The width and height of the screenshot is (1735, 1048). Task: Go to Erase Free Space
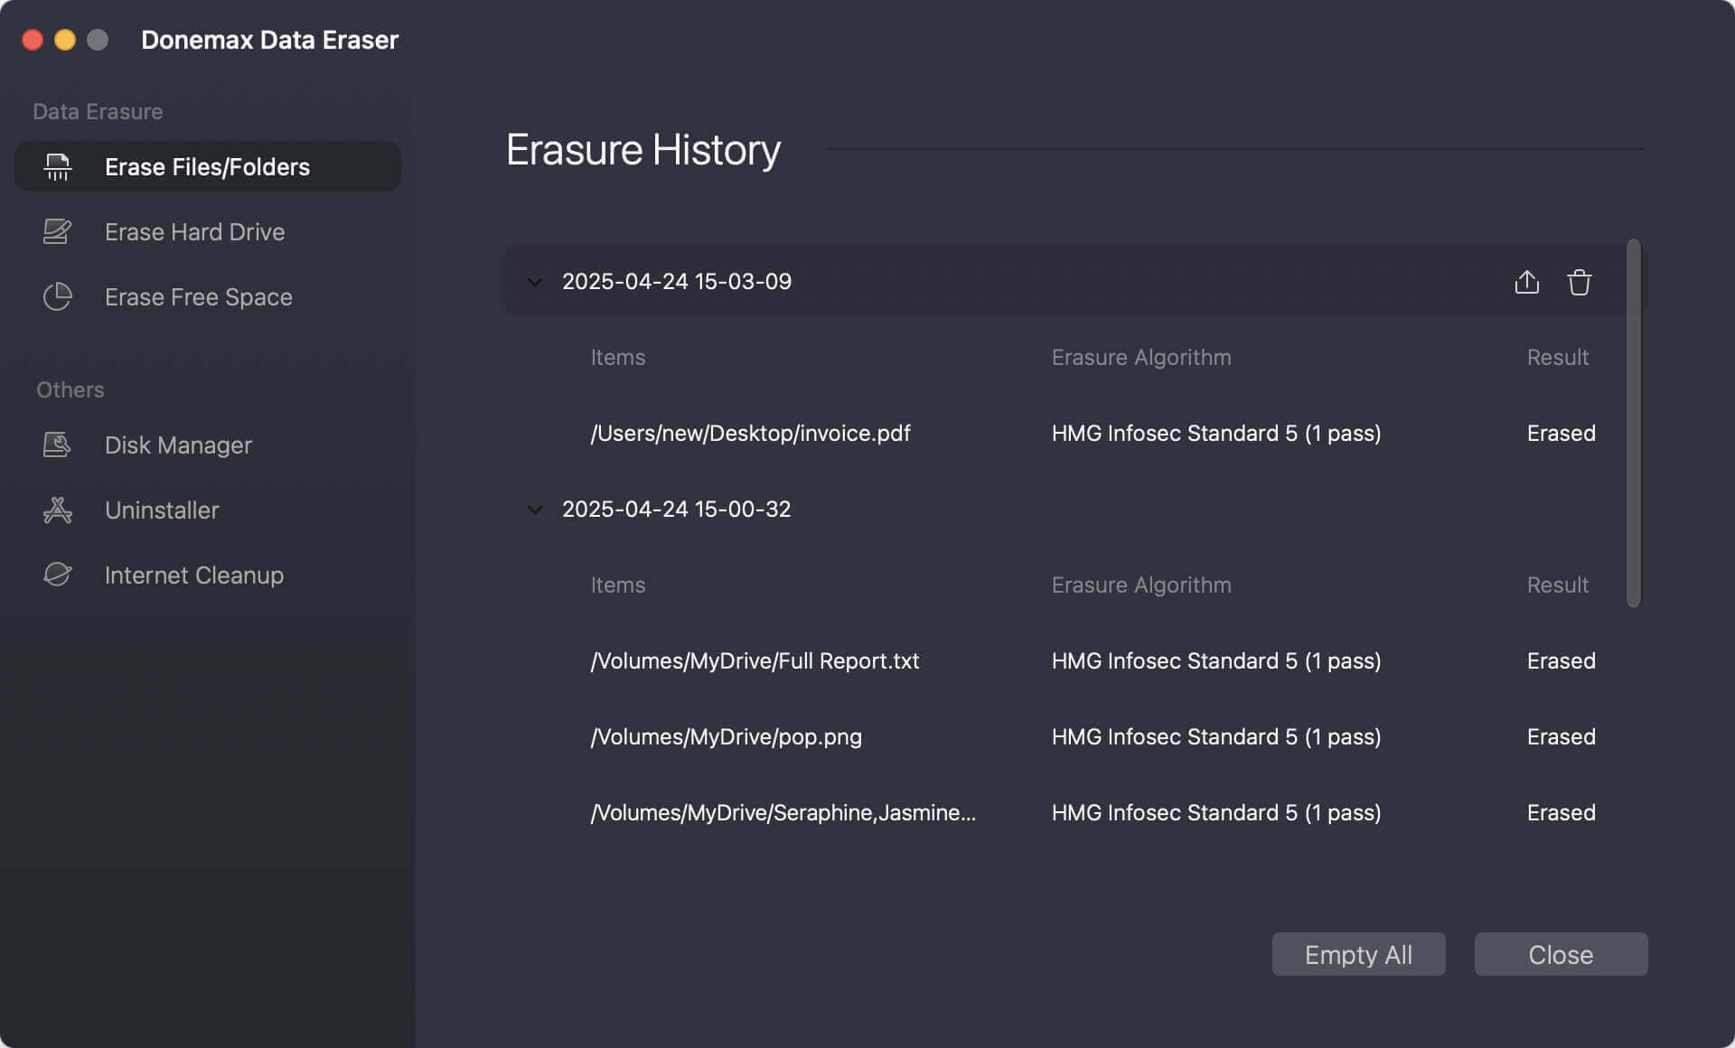208,297
